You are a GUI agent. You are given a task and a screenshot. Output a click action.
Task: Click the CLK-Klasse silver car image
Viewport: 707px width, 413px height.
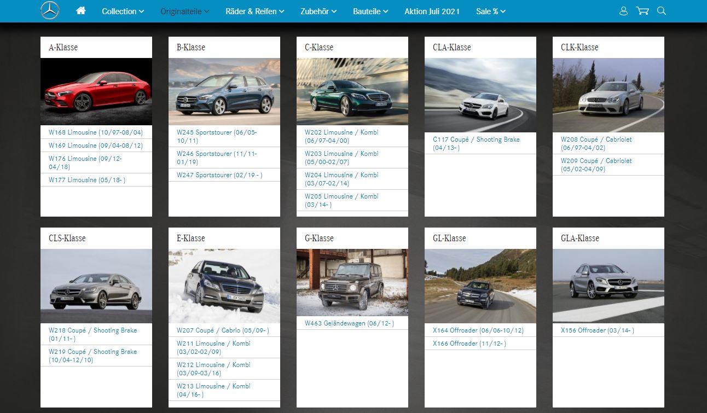click(x=609, y=95)
